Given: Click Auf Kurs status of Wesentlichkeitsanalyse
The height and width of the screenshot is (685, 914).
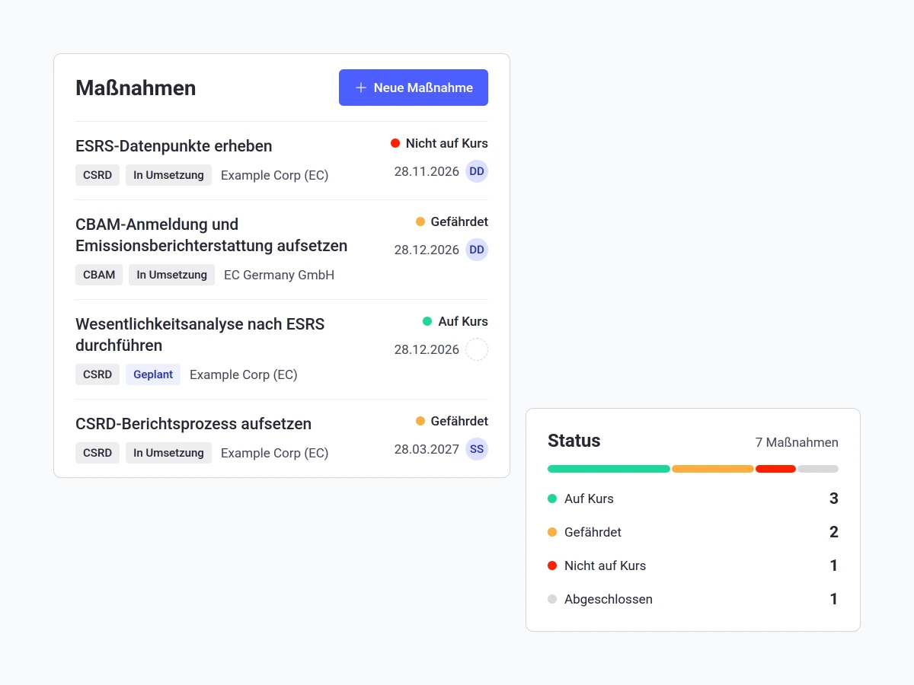Looking at the screenshot, I should click(455, 321).
